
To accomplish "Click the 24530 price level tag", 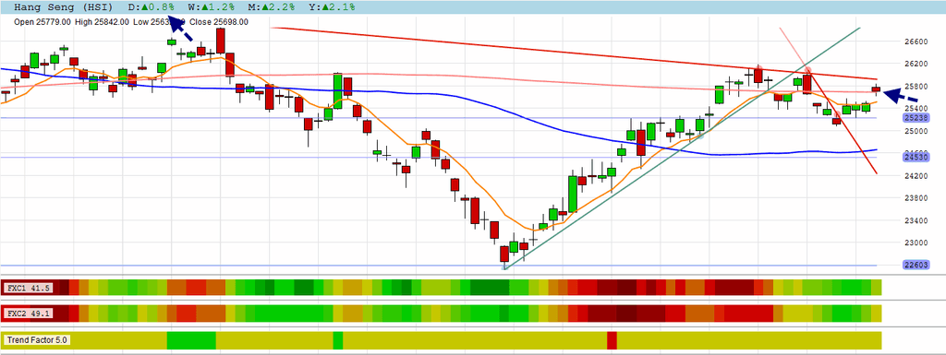I will [x=916, y=157].
